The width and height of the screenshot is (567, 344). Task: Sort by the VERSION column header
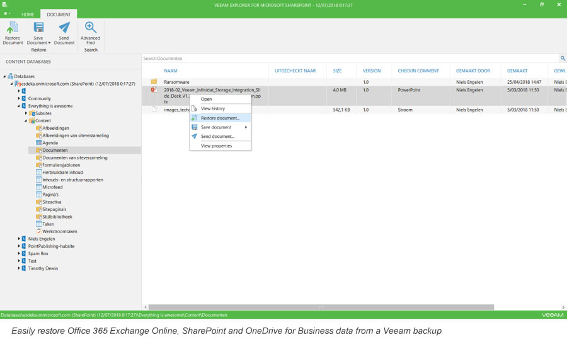[371, 71]
